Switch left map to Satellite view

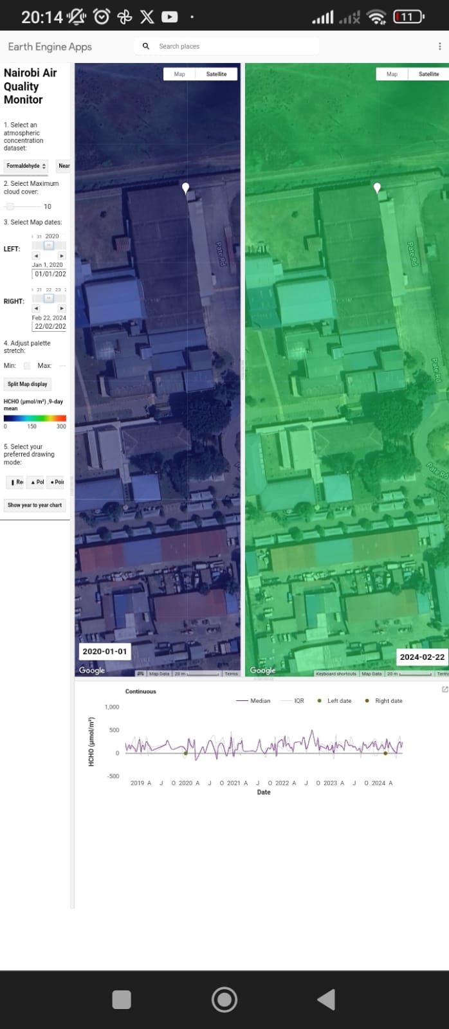[216, 74]
